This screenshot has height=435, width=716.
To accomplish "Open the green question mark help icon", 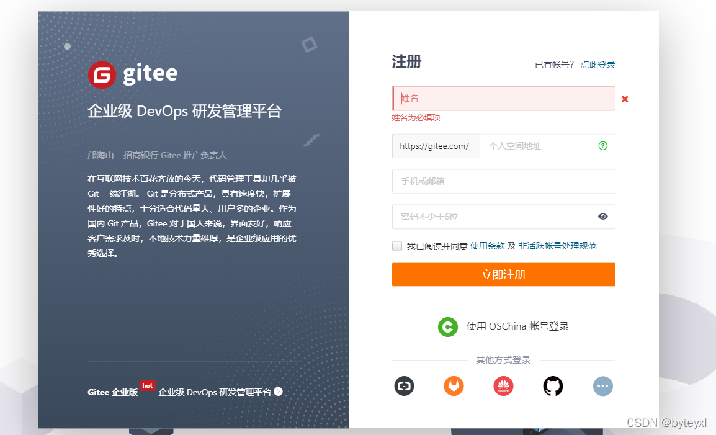I will [602, 146].
